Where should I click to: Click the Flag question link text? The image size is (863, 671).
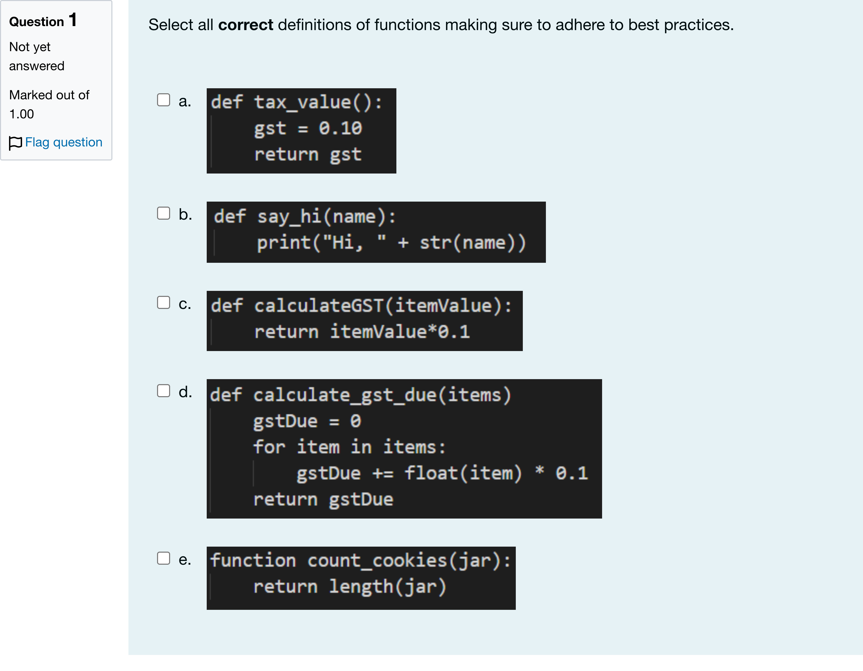tap(64, 142)
